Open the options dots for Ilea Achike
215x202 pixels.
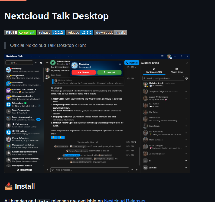click(x=186, y=105)
